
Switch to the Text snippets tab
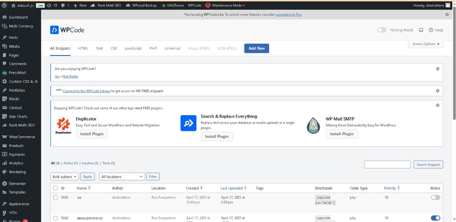pyautogui.click(x=99, y=48)
